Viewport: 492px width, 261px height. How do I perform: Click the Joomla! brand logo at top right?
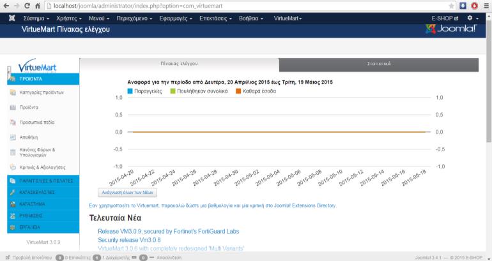(x=451, y=29)
